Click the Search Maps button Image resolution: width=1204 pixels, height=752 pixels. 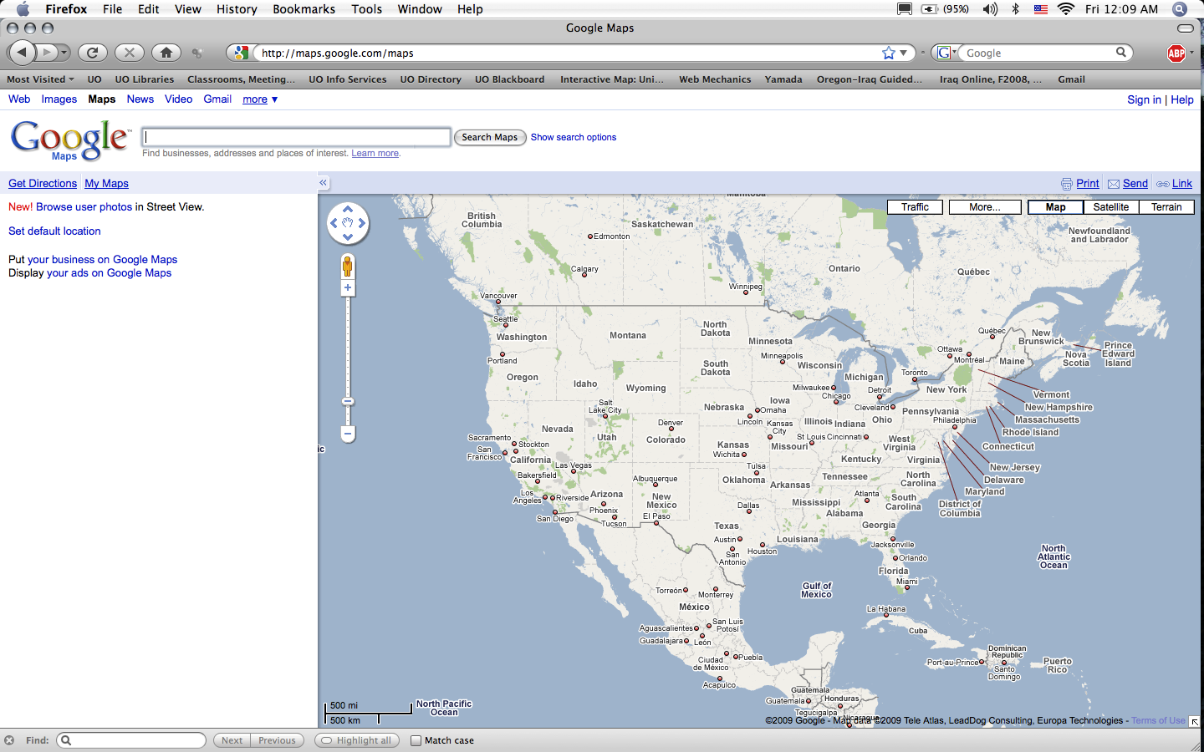(489, 137)
